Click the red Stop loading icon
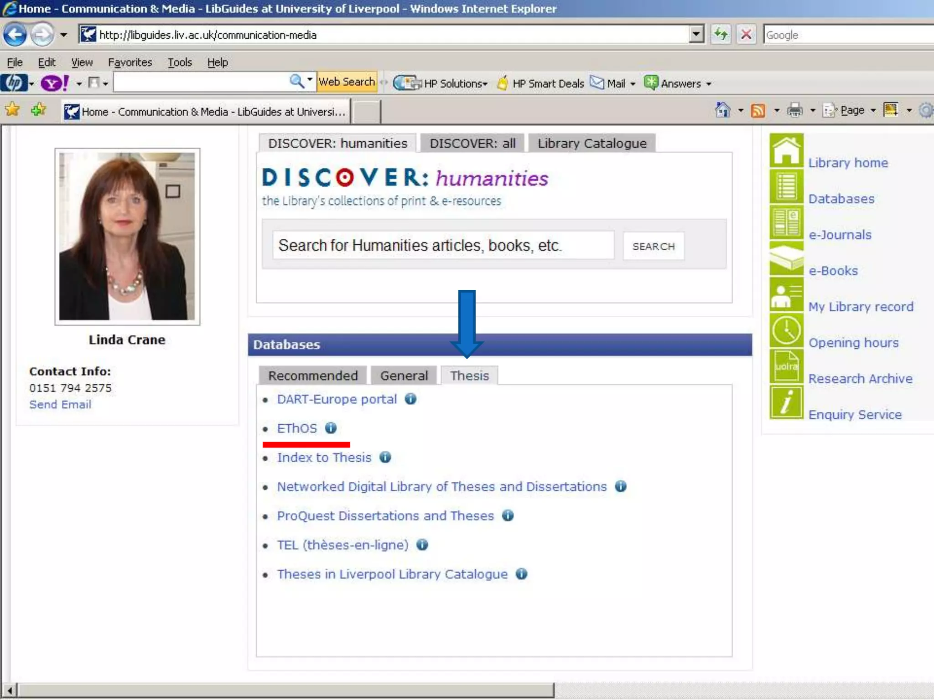This screenshot has height=700, width=934. pos(746,35)
